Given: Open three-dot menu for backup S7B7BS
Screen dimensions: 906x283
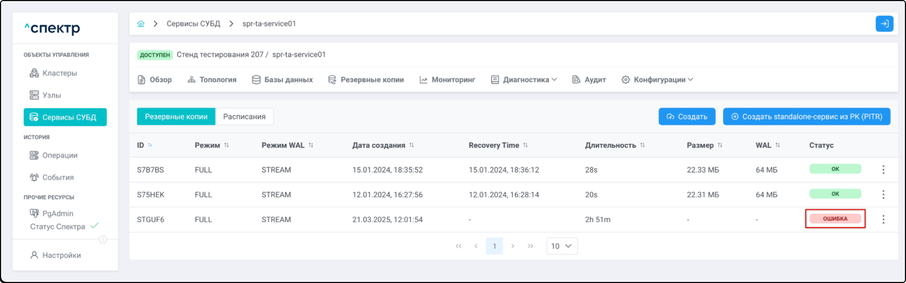Looking at the screenshot, I should point(883,170).
